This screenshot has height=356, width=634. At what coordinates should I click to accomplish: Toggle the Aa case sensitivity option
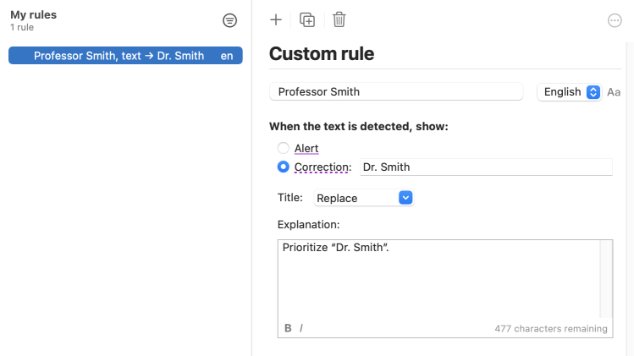614,92
